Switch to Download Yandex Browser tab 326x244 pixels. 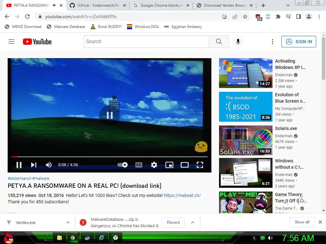(x=224, y=5)
